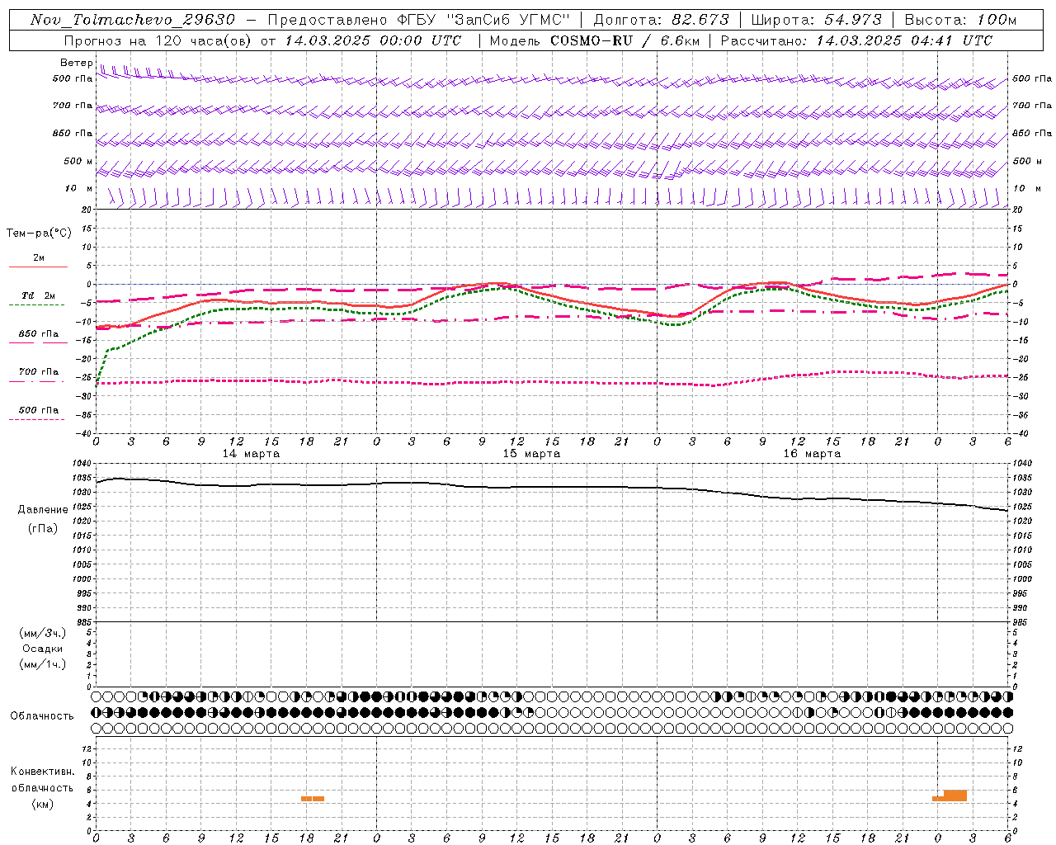Screen dimensions: 1056x845
Task: Click the 16 марта date label
Action: 812,454
